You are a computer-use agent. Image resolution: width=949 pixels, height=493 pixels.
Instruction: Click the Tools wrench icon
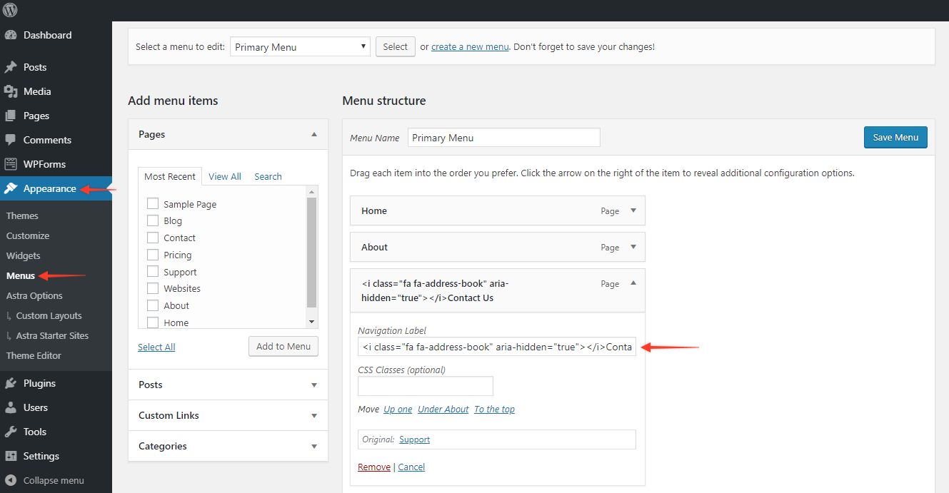[11, 432]
